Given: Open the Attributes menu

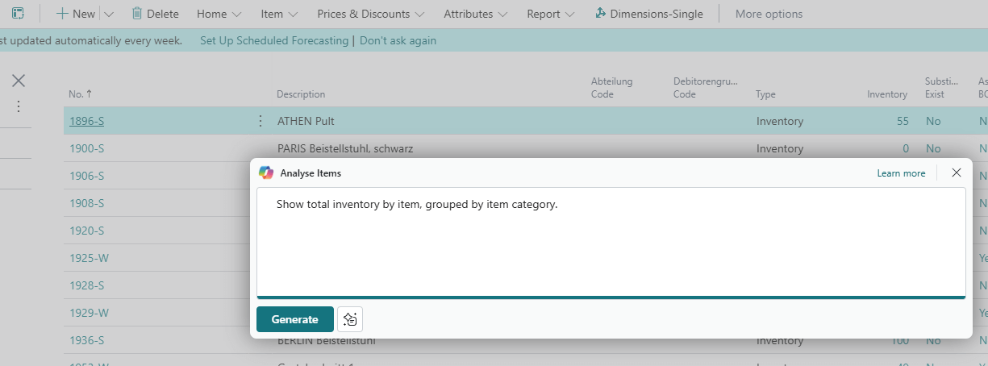Looking at the screenshot, I should pos(475,14).
